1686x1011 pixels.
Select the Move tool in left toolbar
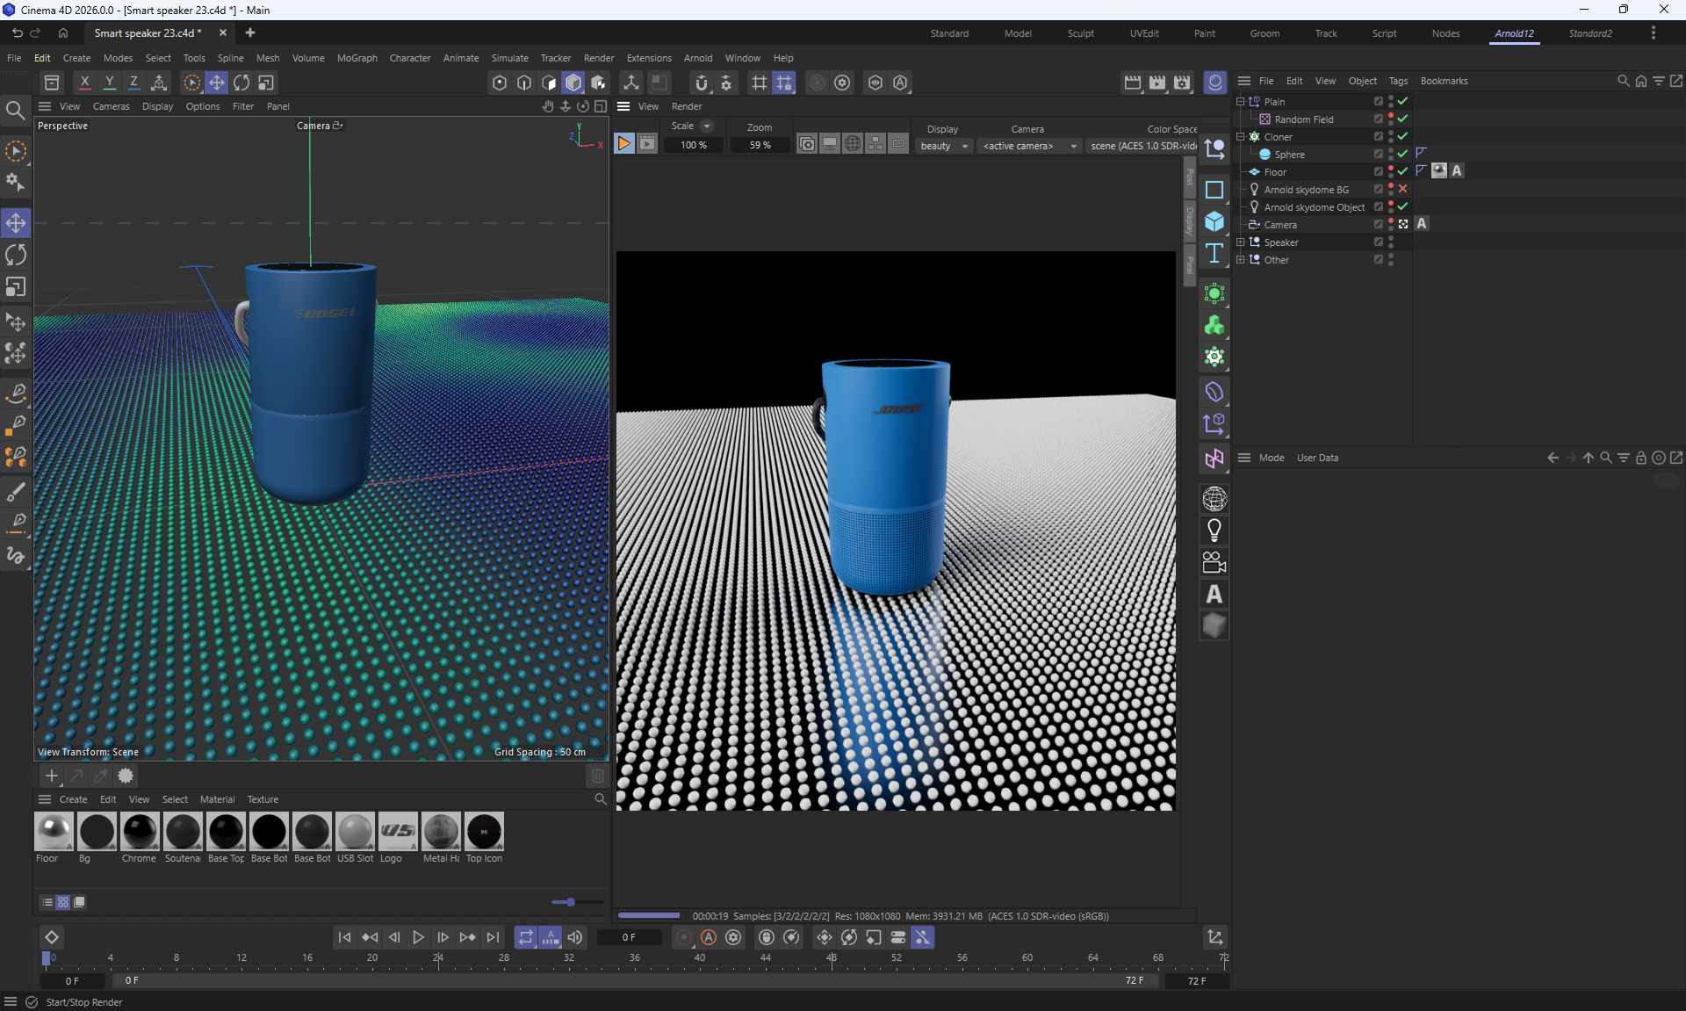coord(16,223)
